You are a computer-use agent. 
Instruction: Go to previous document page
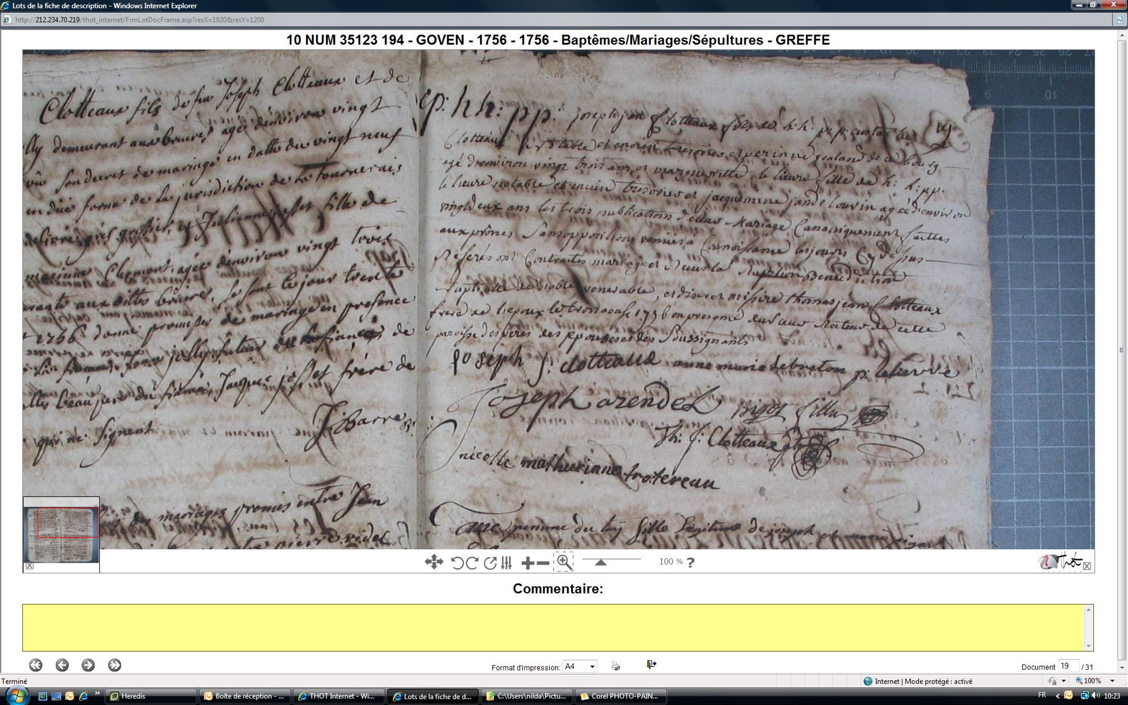coord(62,665)
